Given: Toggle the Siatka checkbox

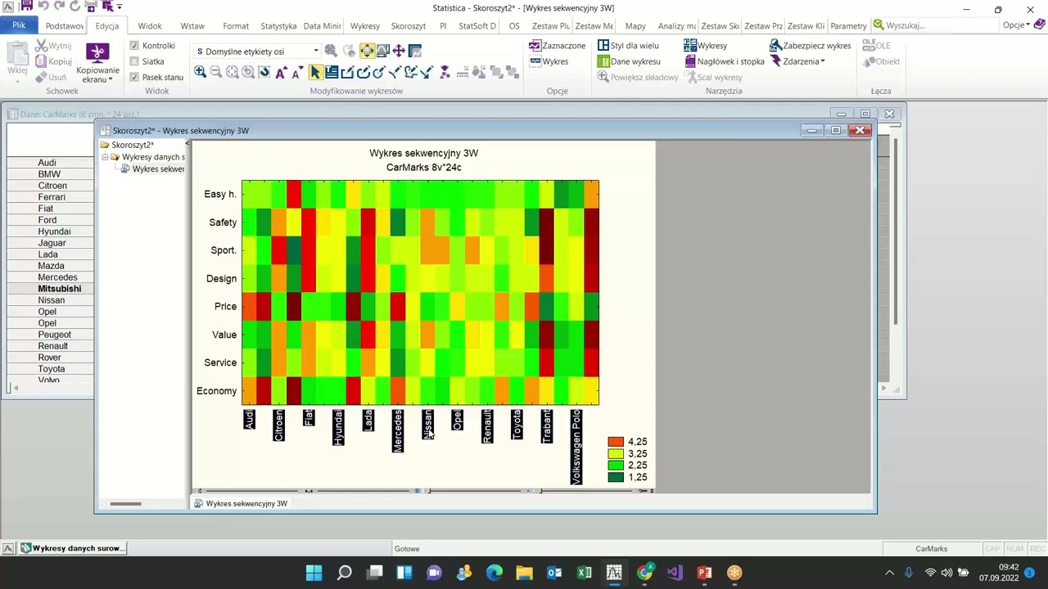Looking at the screenshot, I should 134,61.
